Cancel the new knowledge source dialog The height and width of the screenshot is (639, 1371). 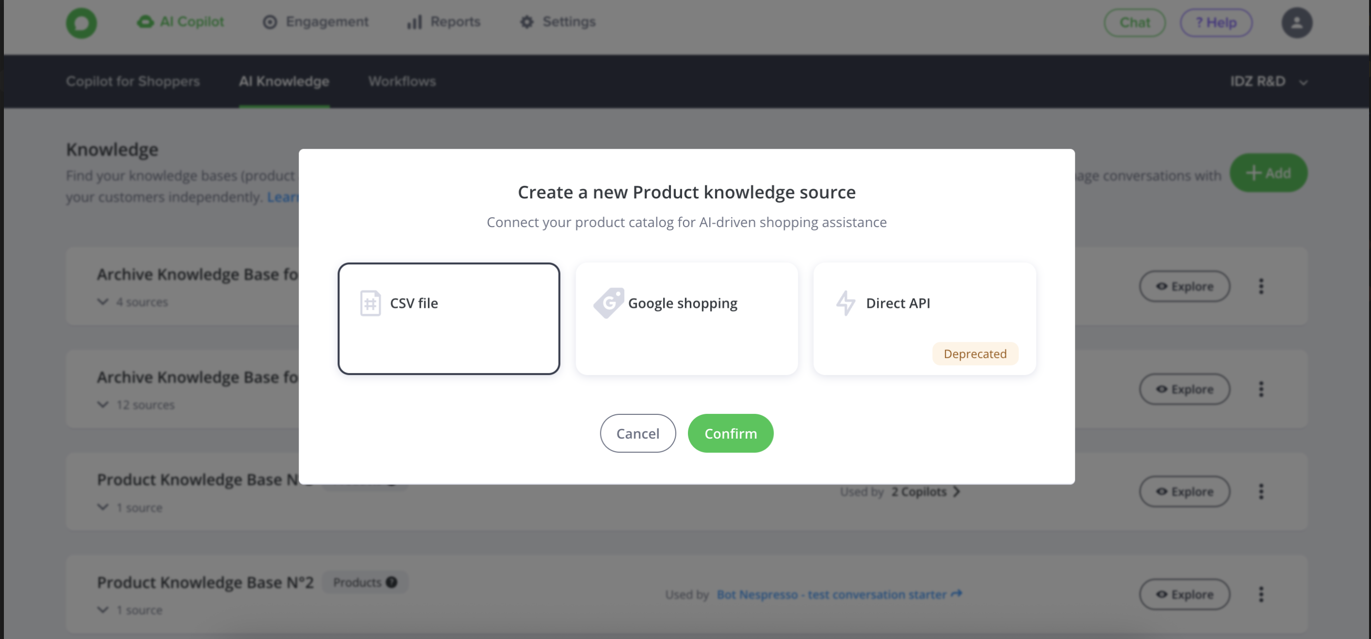tap(637, 433)
